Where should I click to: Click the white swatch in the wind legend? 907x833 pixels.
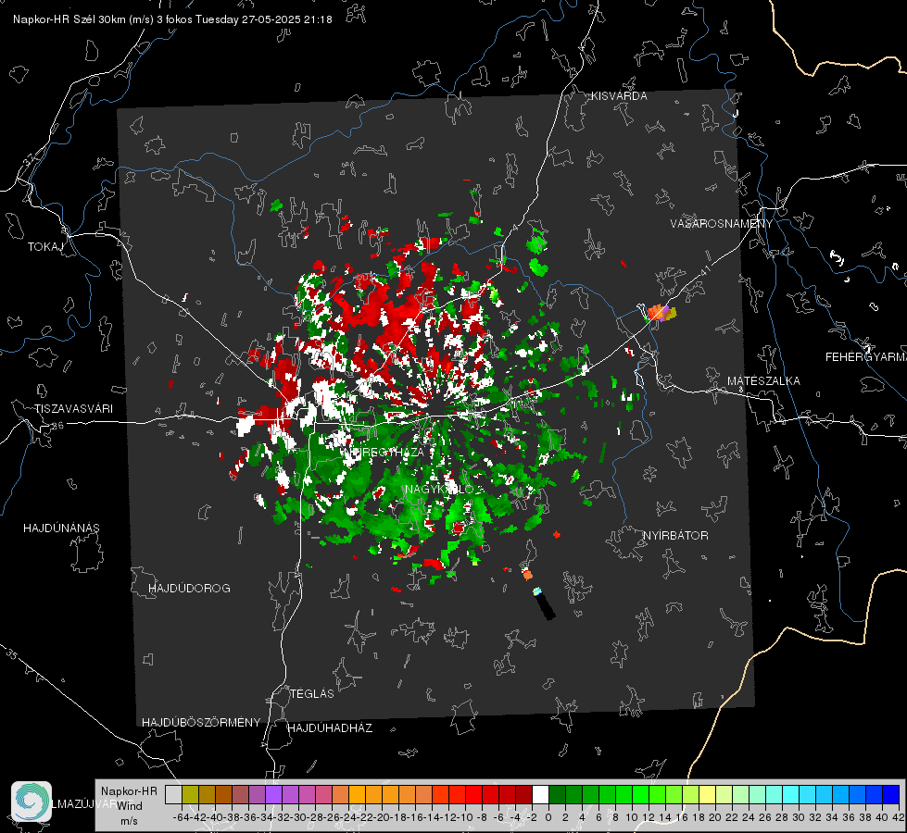[540, 794]
